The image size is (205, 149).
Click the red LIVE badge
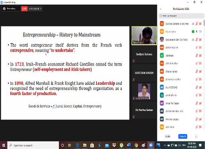[24, 9]
